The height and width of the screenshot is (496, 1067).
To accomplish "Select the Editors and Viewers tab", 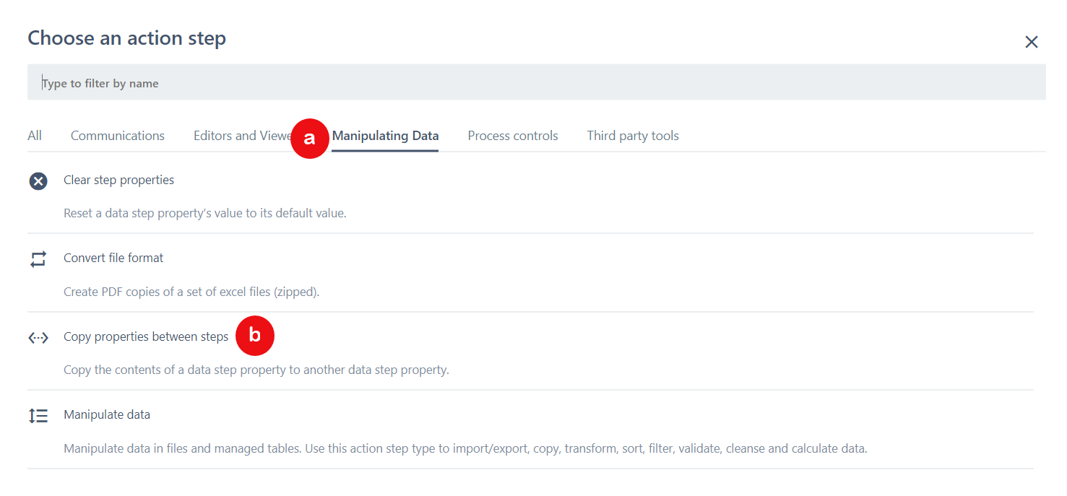I will (241, 136).
